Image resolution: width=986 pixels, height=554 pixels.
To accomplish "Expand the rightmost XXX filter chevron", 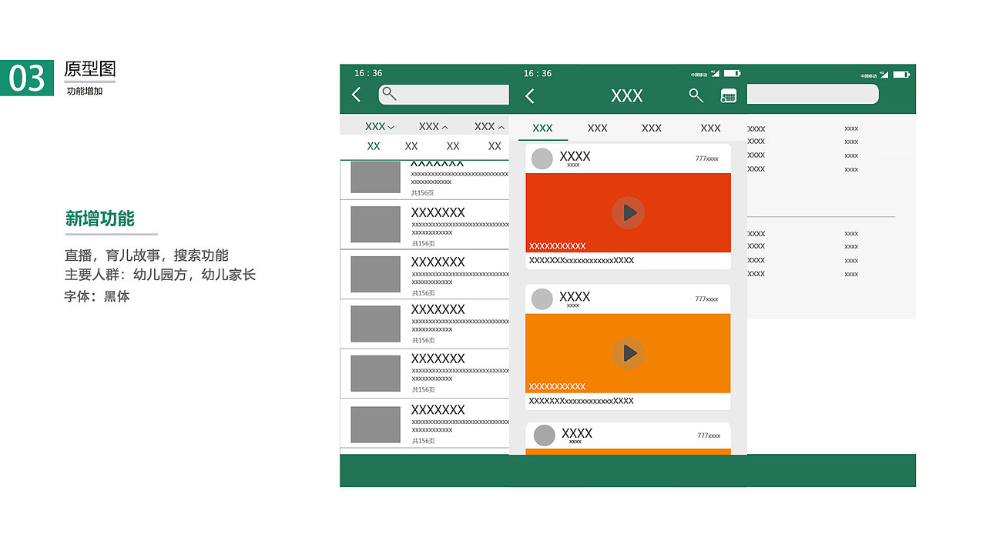I will (488, 125).
